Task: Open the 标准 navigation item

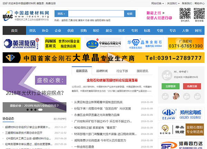Action: (x=147, y=31)
